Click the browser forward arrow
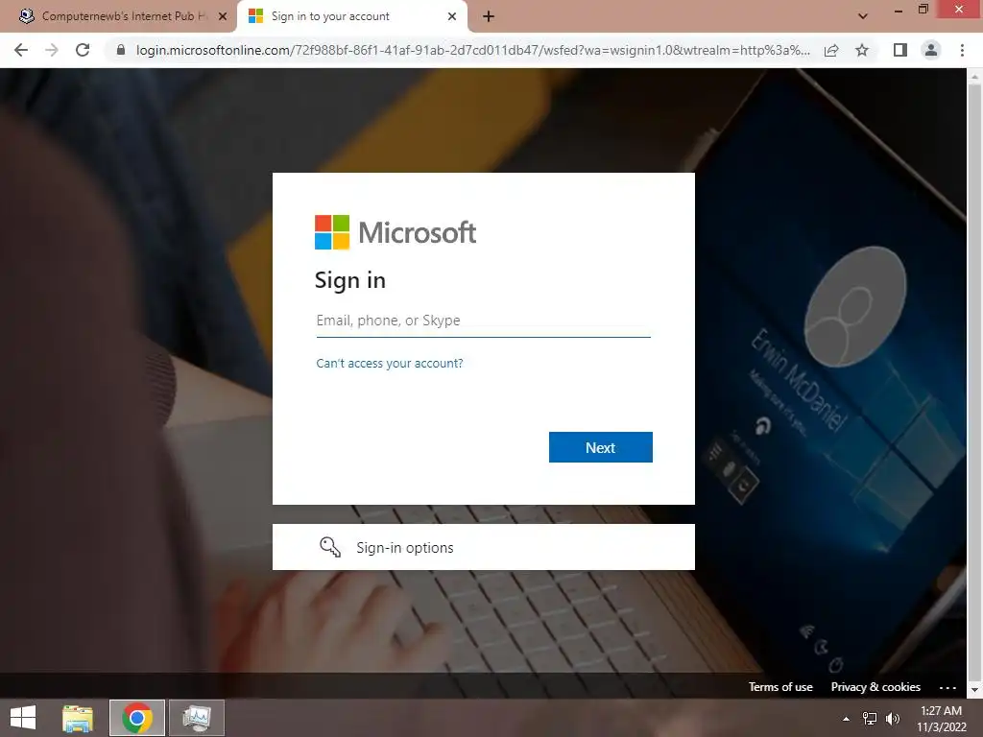Image resolution: width=983 pixels, height=737 pixels. pyautogui.click(x=52, y=50)
